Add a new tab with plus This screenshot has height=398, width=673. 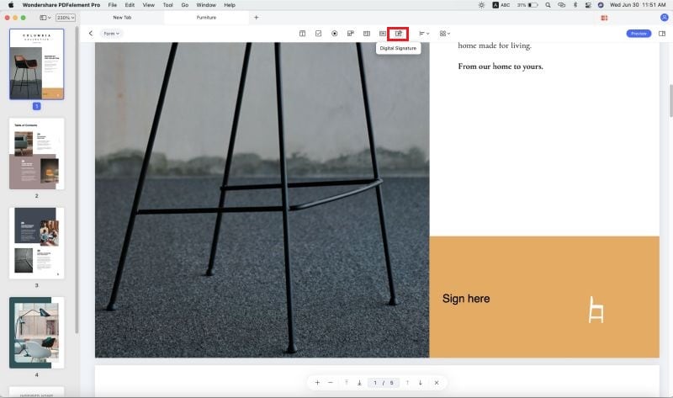(257, 18)
